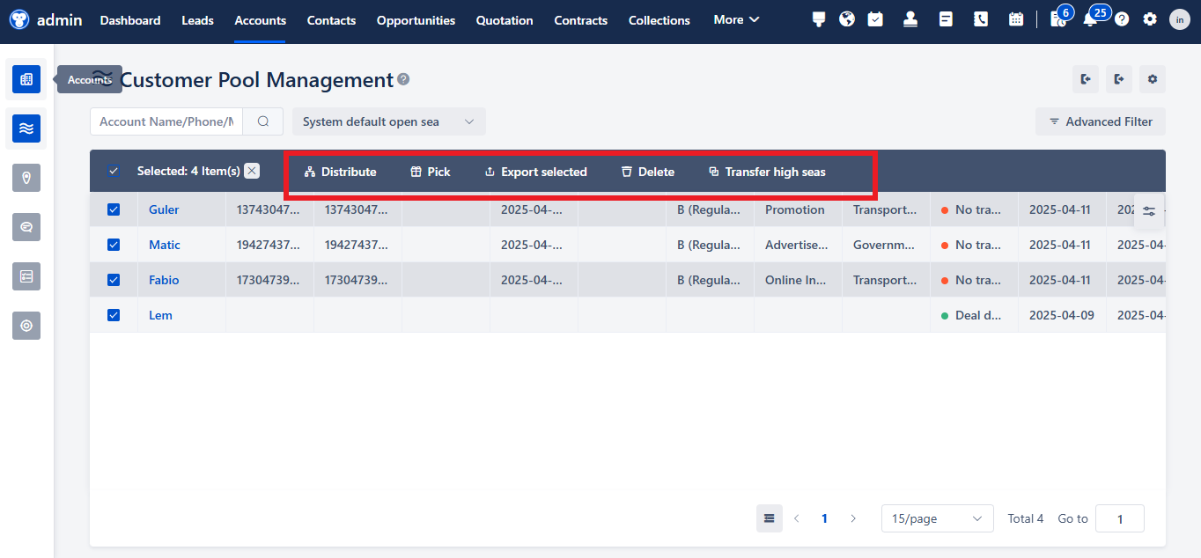Go to the Leads page from the top menu
1201x558 pixels.
pyautogui.click(x=196, y=19)
